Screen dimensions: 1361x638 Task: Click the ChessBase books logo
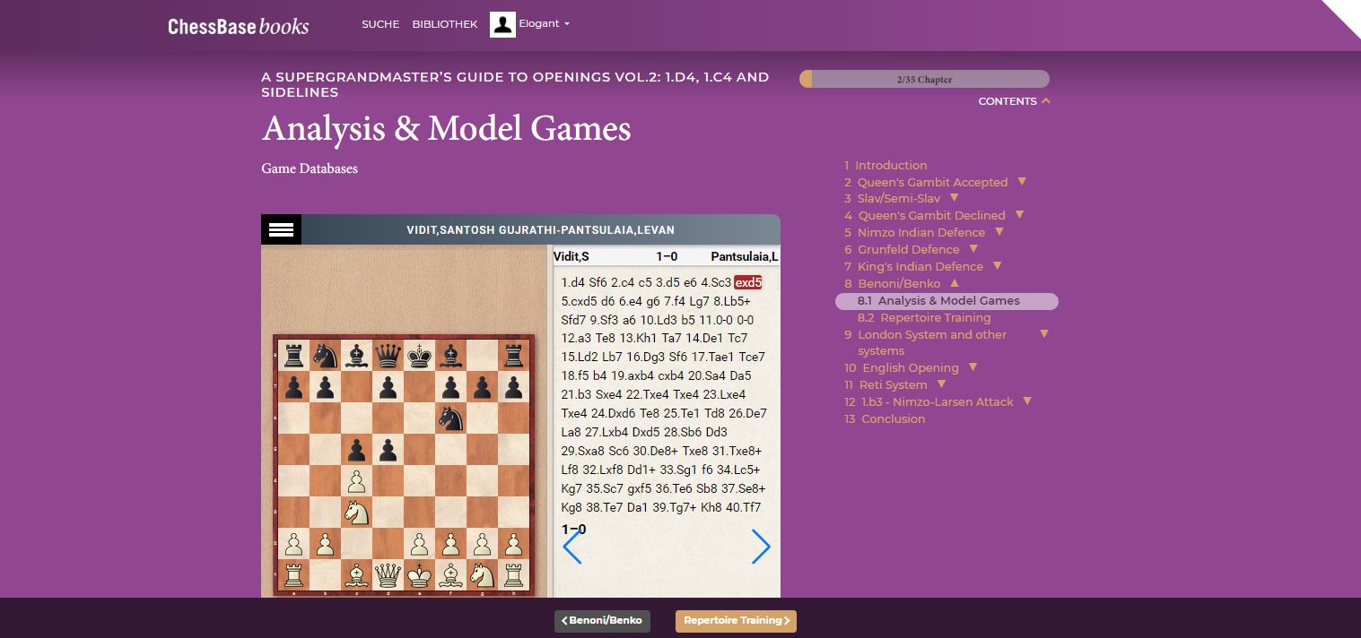[239, 26]
